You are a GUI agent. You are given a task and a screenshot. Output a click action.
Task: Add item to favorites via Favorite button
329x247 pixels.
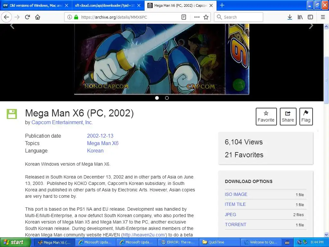[266, 116]
